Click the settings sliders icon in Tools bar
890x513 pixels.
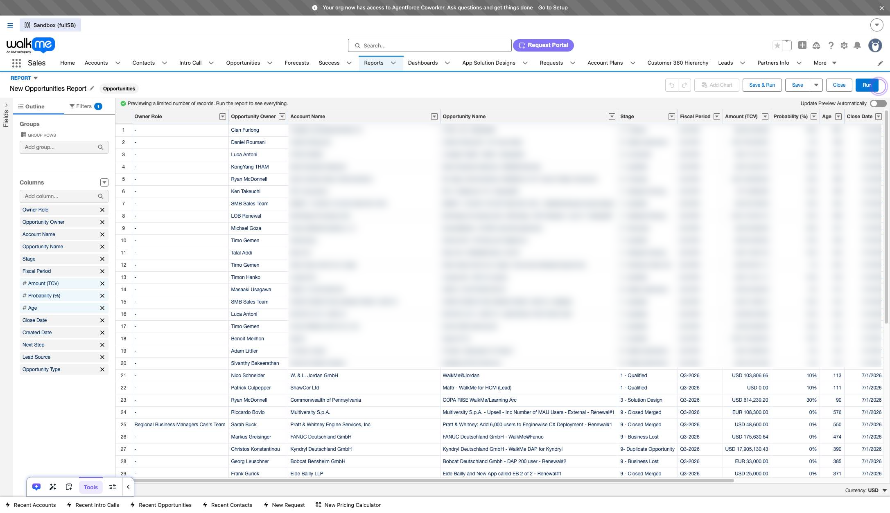tap(112, 487)
